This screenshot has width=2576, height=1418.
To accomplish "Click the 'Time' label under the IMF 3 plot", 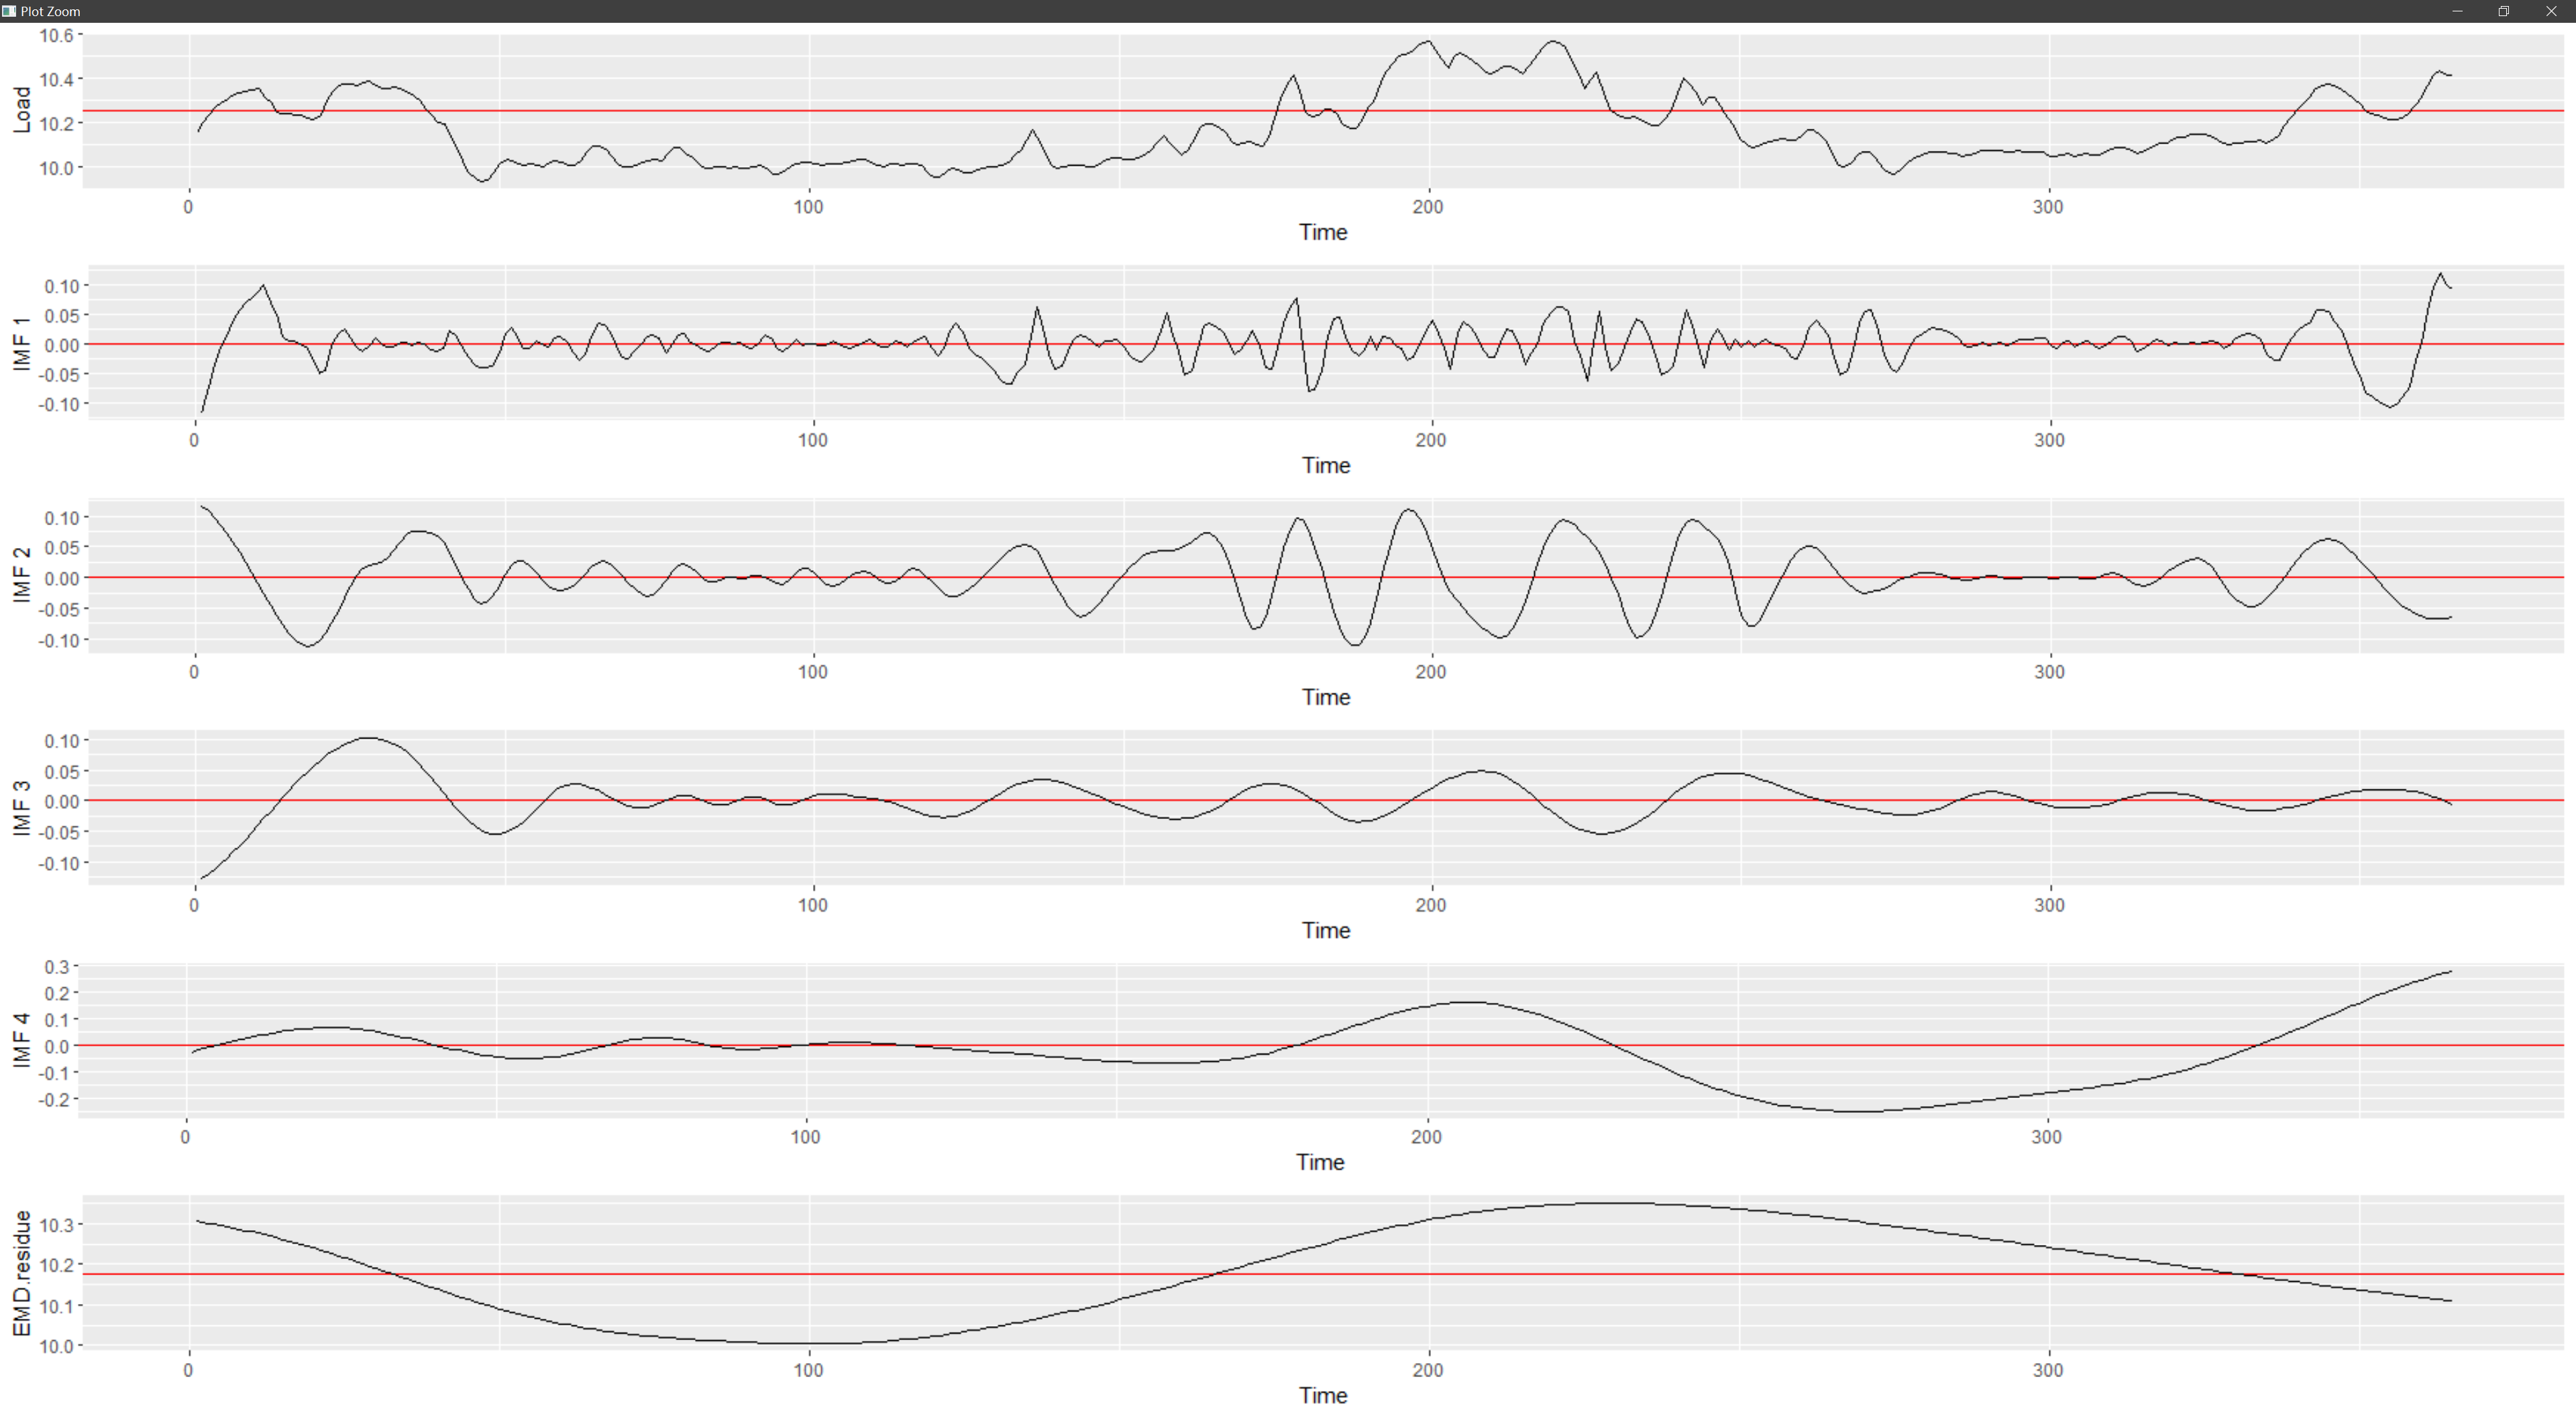I will [1326, 930].
